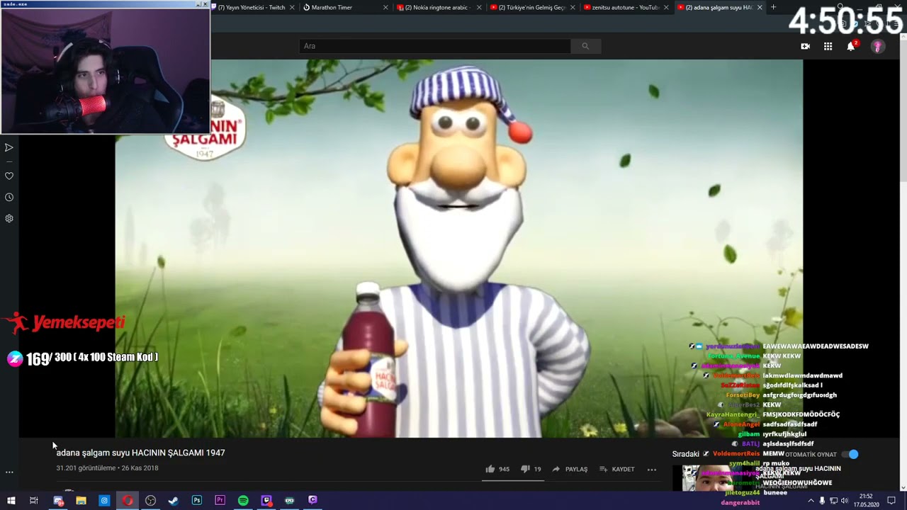Click the video title adana şalgam suyu

[x=140, y=453]
